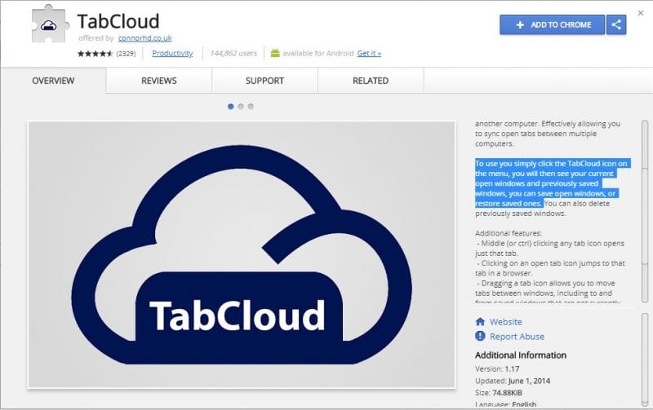Close the extension details overlay
This screenshot has height=410, width=653.
click(641, 13)
